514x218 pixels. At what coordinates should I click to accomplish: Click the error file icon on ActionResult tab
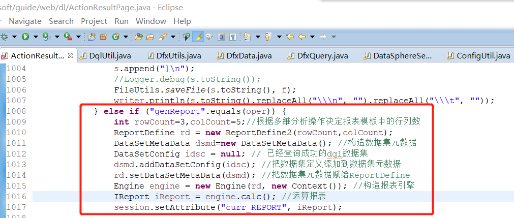pos(4,56)
